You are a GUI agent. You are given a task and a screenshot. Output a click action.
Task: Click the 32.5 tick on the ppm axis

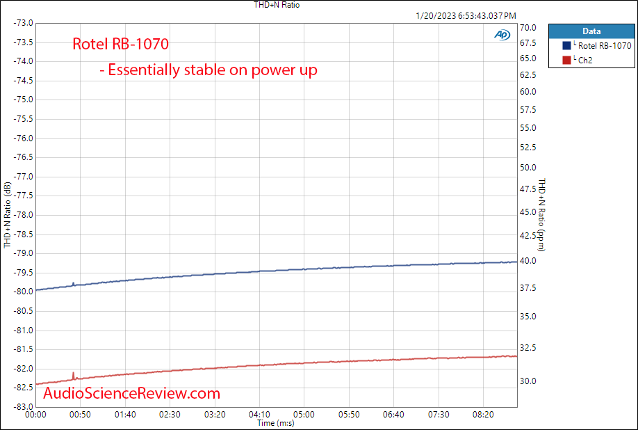click(529, 348)
